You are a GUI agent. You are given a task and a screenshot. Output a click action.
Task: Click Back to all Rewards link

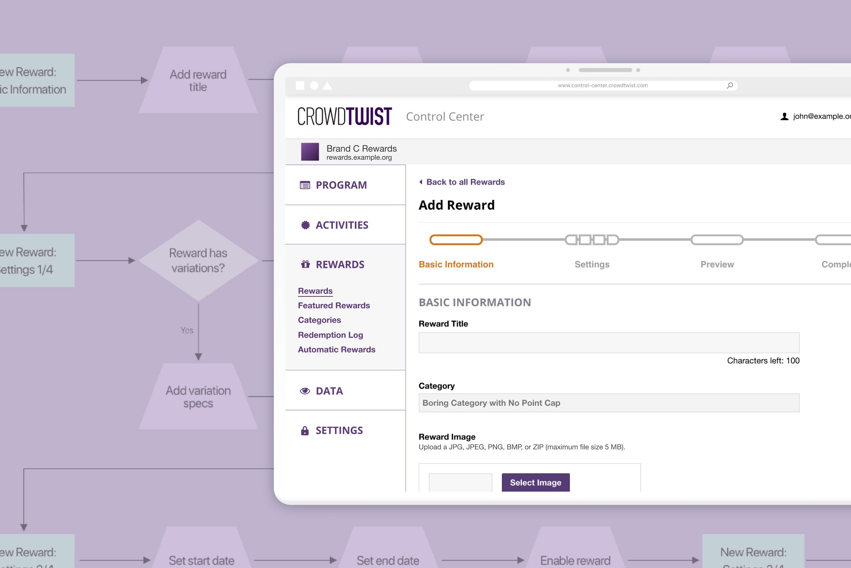pos(462,182)
